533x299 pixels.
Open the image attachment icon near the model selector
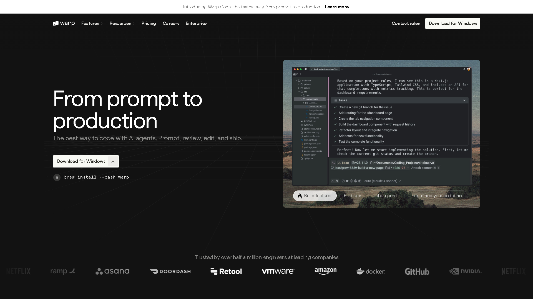(360, 181)
